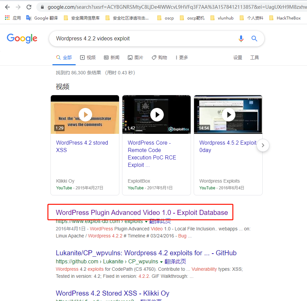Open the 安全漏洞信息库 bookmark folder
This screenshot has width=307, height=301.
click(82, 18)
